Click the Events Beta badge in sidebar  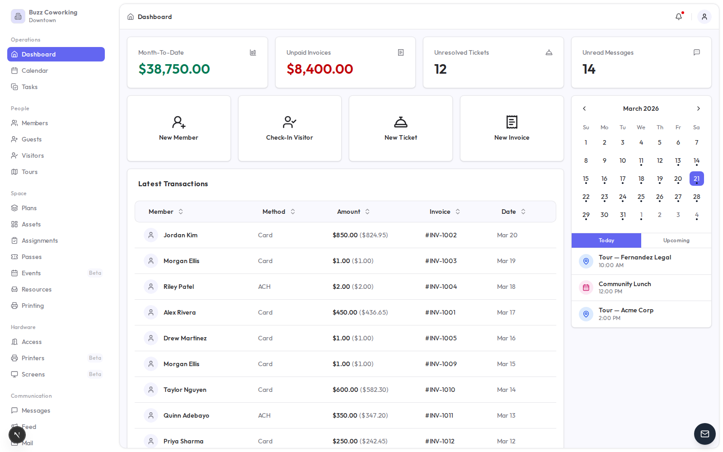[95, 273]
